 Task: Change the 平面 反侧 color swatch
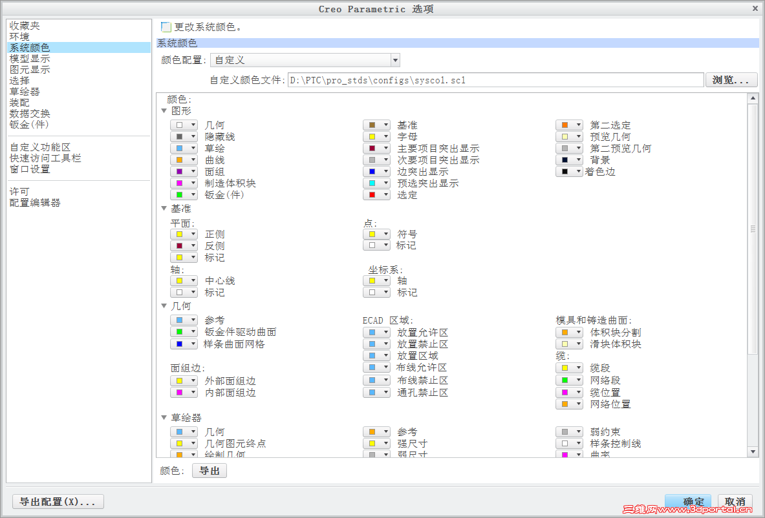tap(184, 245)
